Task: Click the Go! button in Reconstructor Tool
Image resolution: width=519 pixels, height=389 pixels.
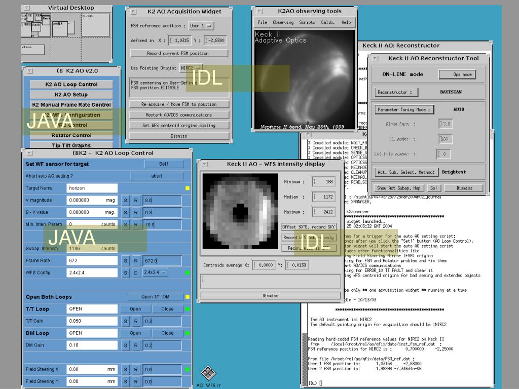Action: pyautogui.click(x=434, y=188)
